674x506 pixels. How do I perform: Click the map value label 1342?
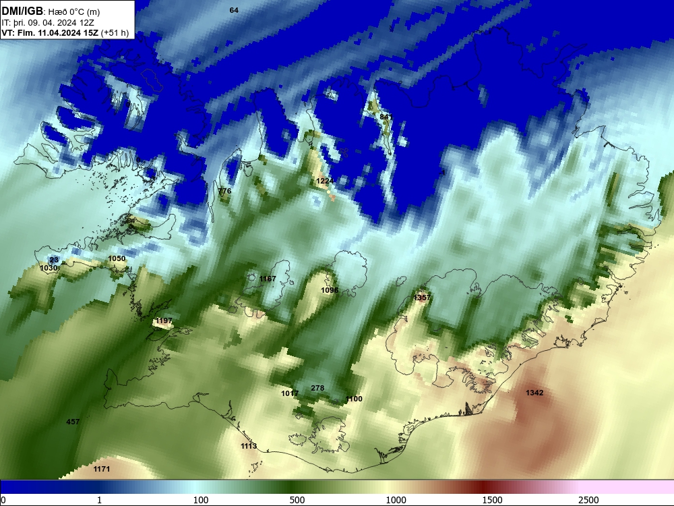pos(534,393)
